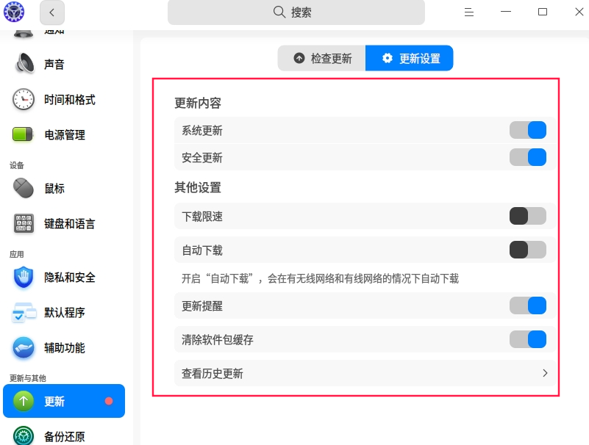Screen dimensions: 589x445
Task: Open the 辅助功能 settings page
Action: [x=64, y=347]
